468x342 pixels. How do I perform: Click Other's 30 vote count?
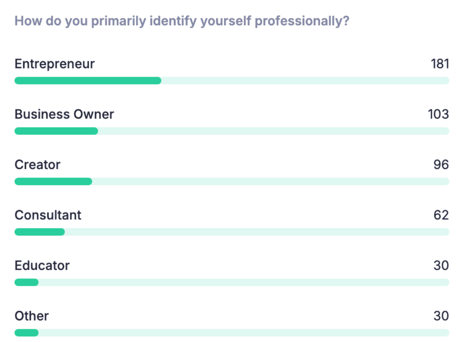tap(441, 316)
